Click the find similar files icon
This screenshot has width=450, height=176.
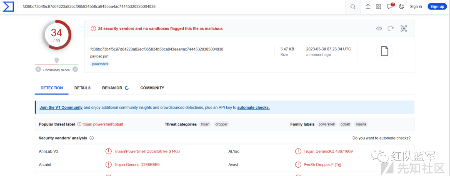(379, 28)
